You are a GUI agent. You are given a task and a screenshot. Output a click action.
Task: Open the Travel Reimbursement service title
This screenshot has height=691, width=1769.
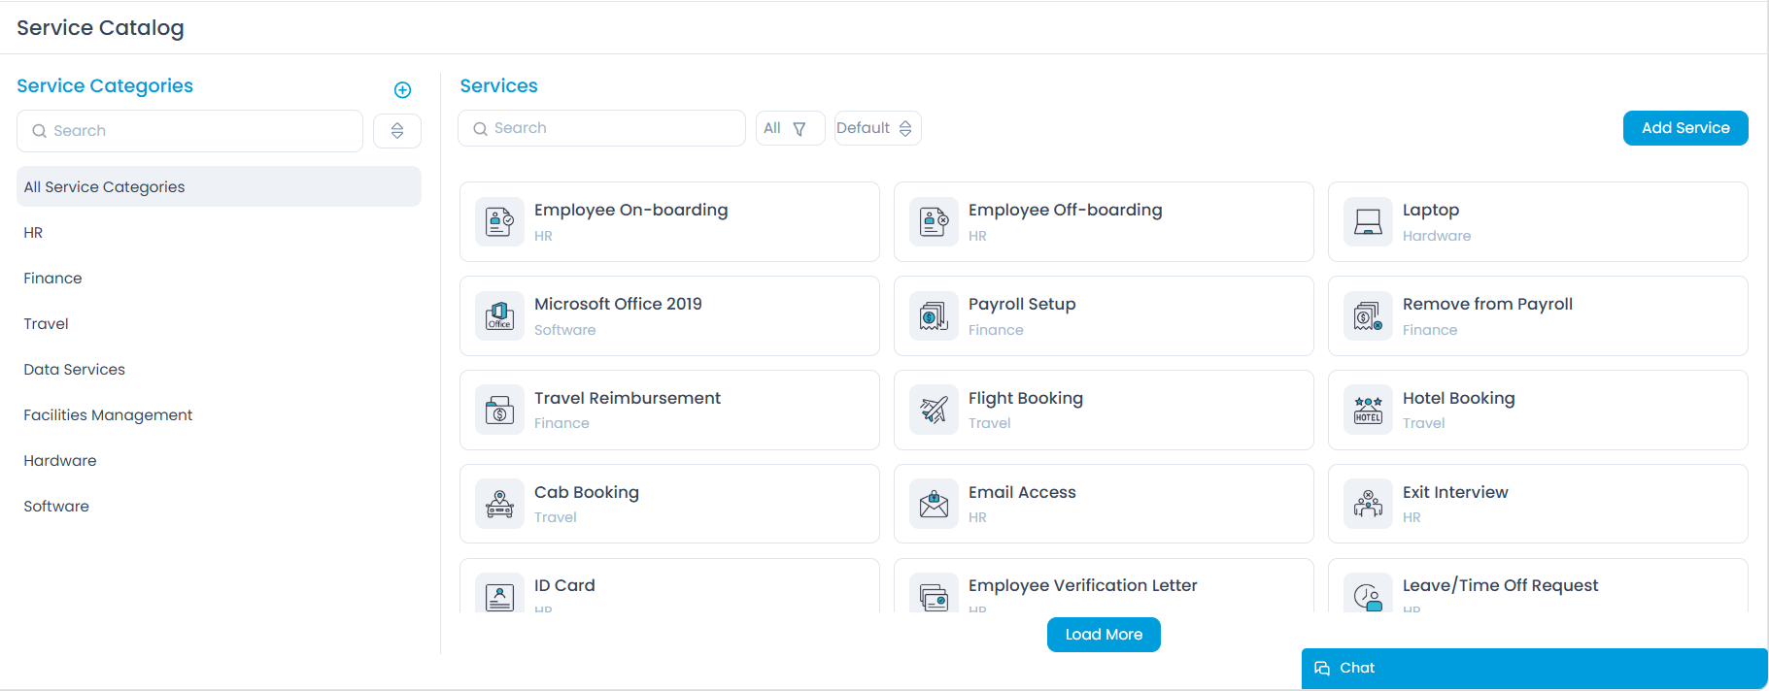pos(628,398)
